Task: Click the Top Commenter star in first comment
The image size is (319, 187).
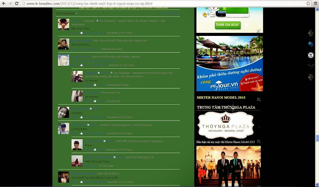Action: [x=97, y=20]
